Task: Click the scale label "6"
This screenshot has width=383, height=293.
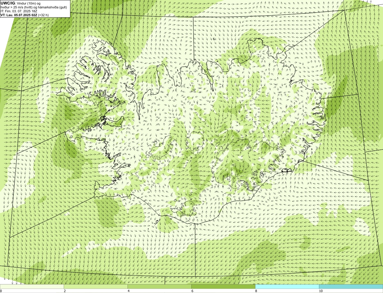Action: pos(192,291)
